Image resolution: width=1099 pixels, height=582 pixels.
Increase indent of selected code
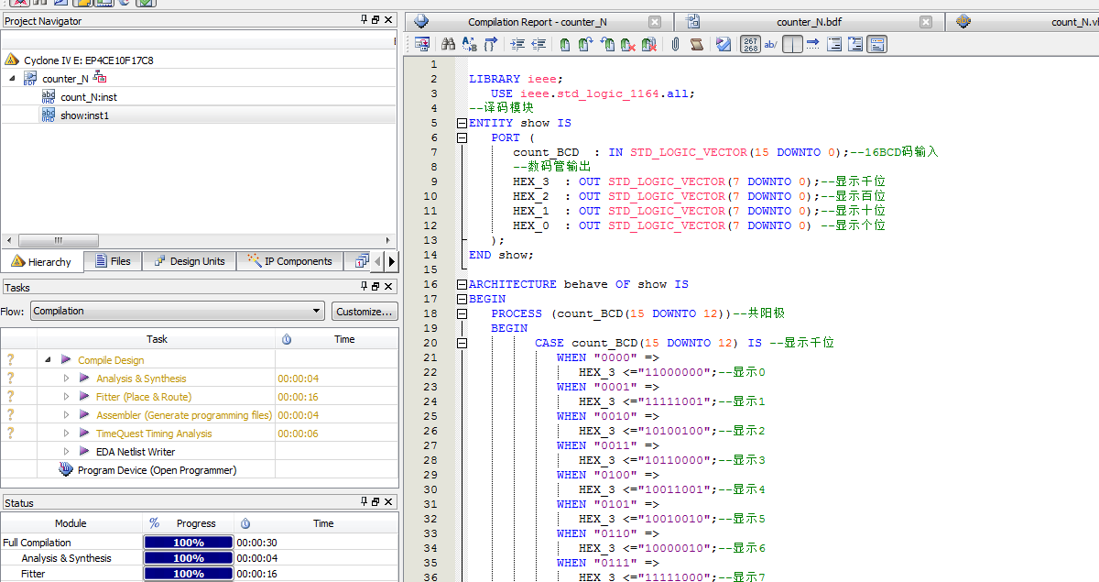click(x=517, y=43)
